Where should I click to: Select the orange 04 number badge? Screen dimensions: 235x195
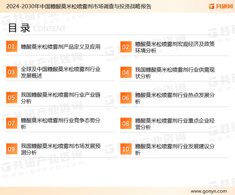click(126, 72)
